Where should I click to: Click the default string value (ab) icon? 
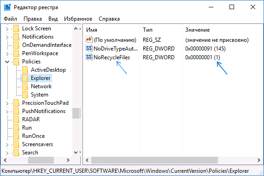coord(89,40)
